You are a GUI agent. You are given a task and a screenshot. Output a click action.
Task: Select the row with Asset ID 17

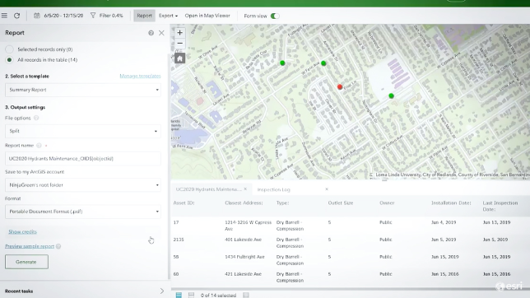coord(351,226)
